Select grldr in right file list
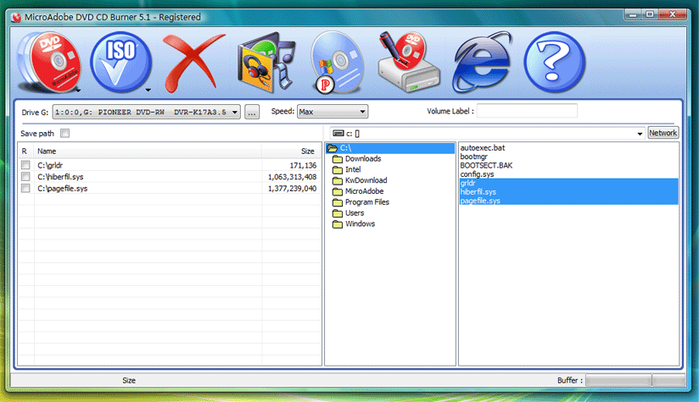 click(x=569, y=183)
